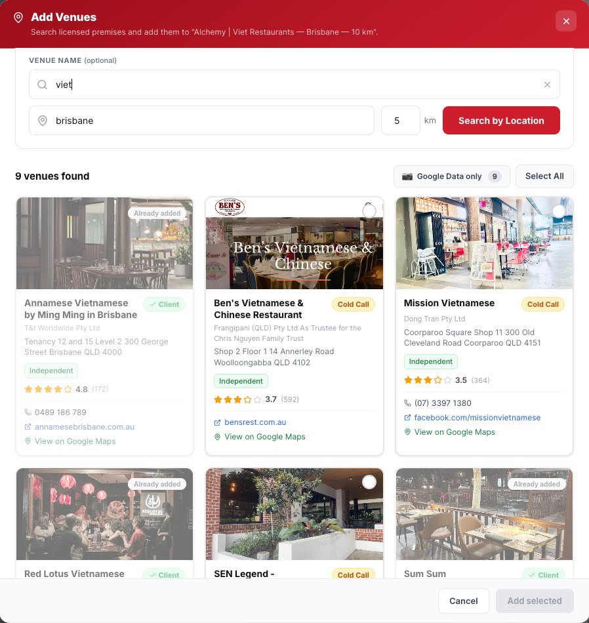Image resolution: width=589 pixels, height=623 pixels.
Task: Close the Add Venues dialog
Action: (x=566, y=21)
